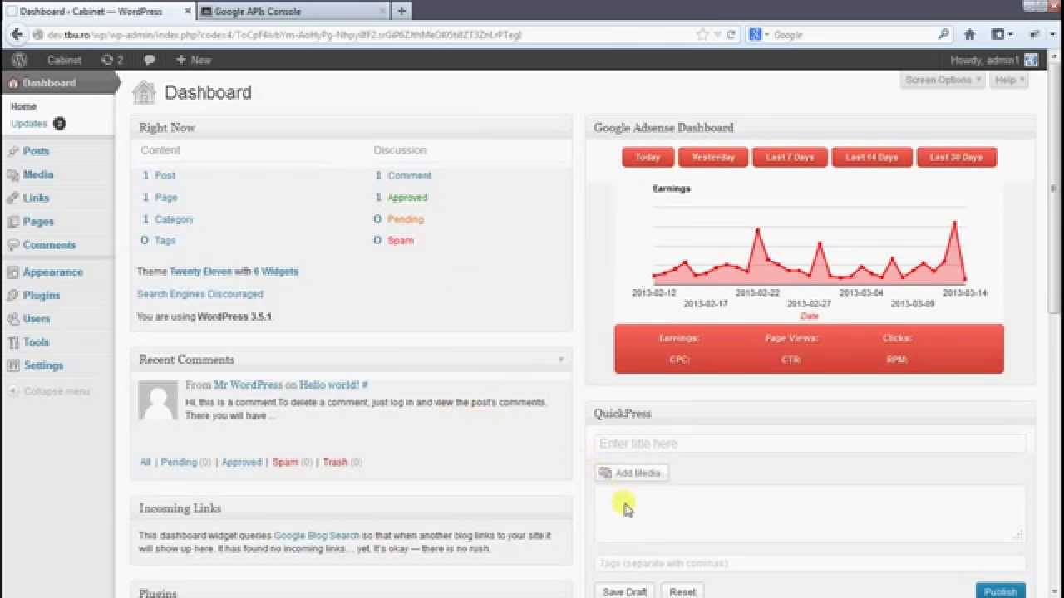Select the Dashboard Cabinet WordPress tab
Screen dimensions: 1064x598
(97, 11)
